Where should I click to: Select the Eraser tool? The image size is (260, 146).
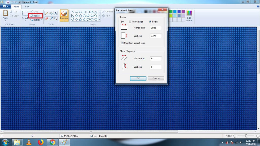47,19
